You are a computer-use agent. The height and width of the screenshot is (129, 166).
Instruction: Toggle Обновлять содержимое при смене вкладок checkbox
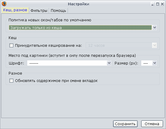[11, 80]
